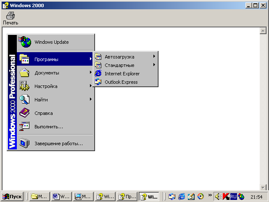Select Стандартные in the Programs submenu
The height and width of the screenshot is (202, 269).
(x=125, y=65)
